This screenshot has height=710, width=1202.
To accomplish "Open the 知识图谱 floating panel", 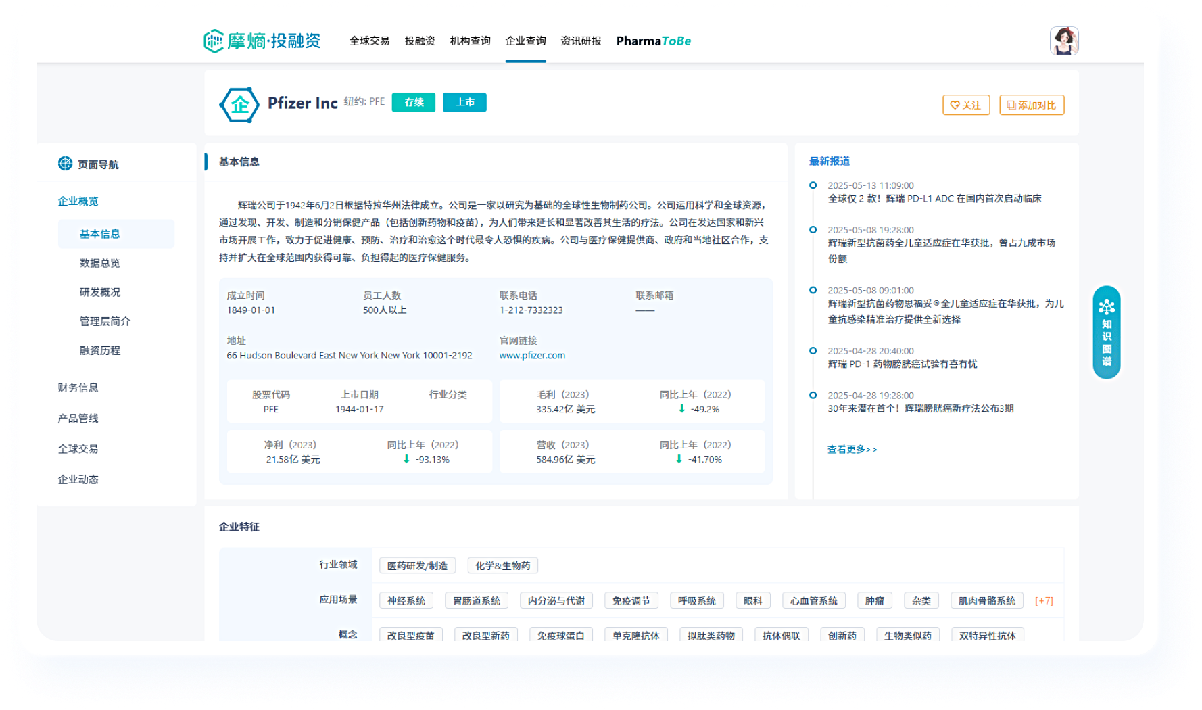I will pyautogui.click(x=1106, y=332).
